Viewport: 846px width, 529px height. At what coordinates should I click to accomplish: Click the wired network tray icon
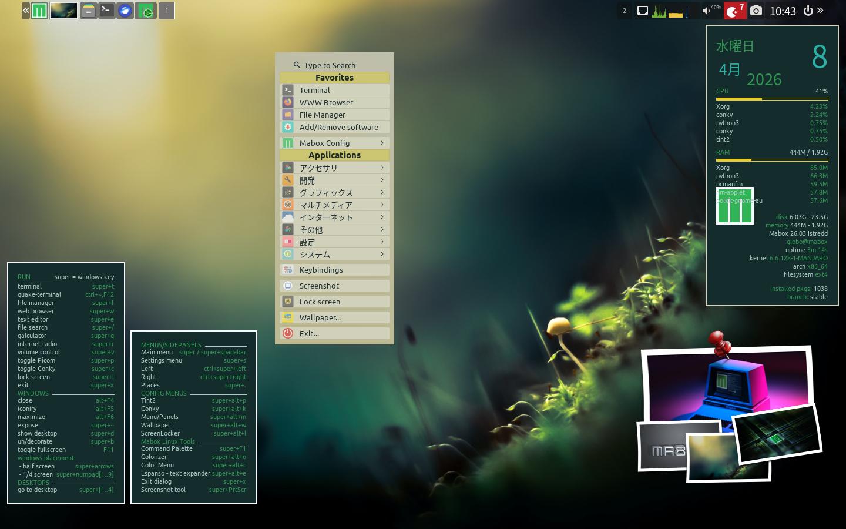643,11
